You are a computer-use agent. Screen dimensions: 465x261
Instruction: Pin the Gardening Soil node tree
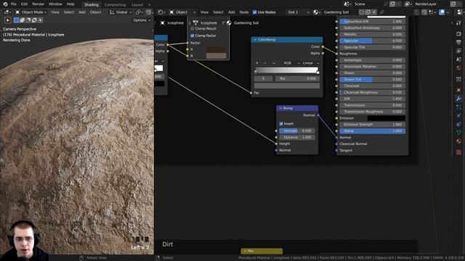tap(381, 12)
